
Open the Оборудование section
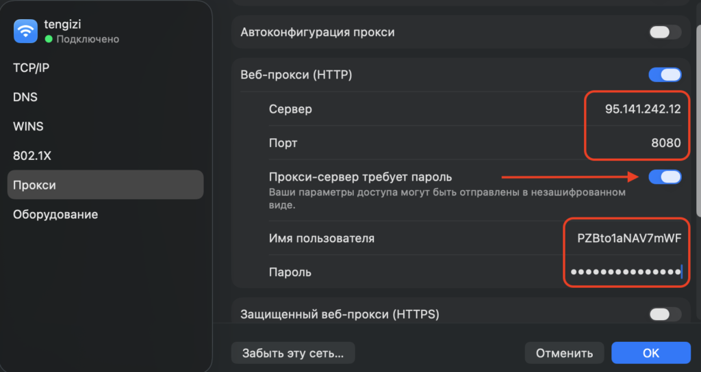coord(55,215)
